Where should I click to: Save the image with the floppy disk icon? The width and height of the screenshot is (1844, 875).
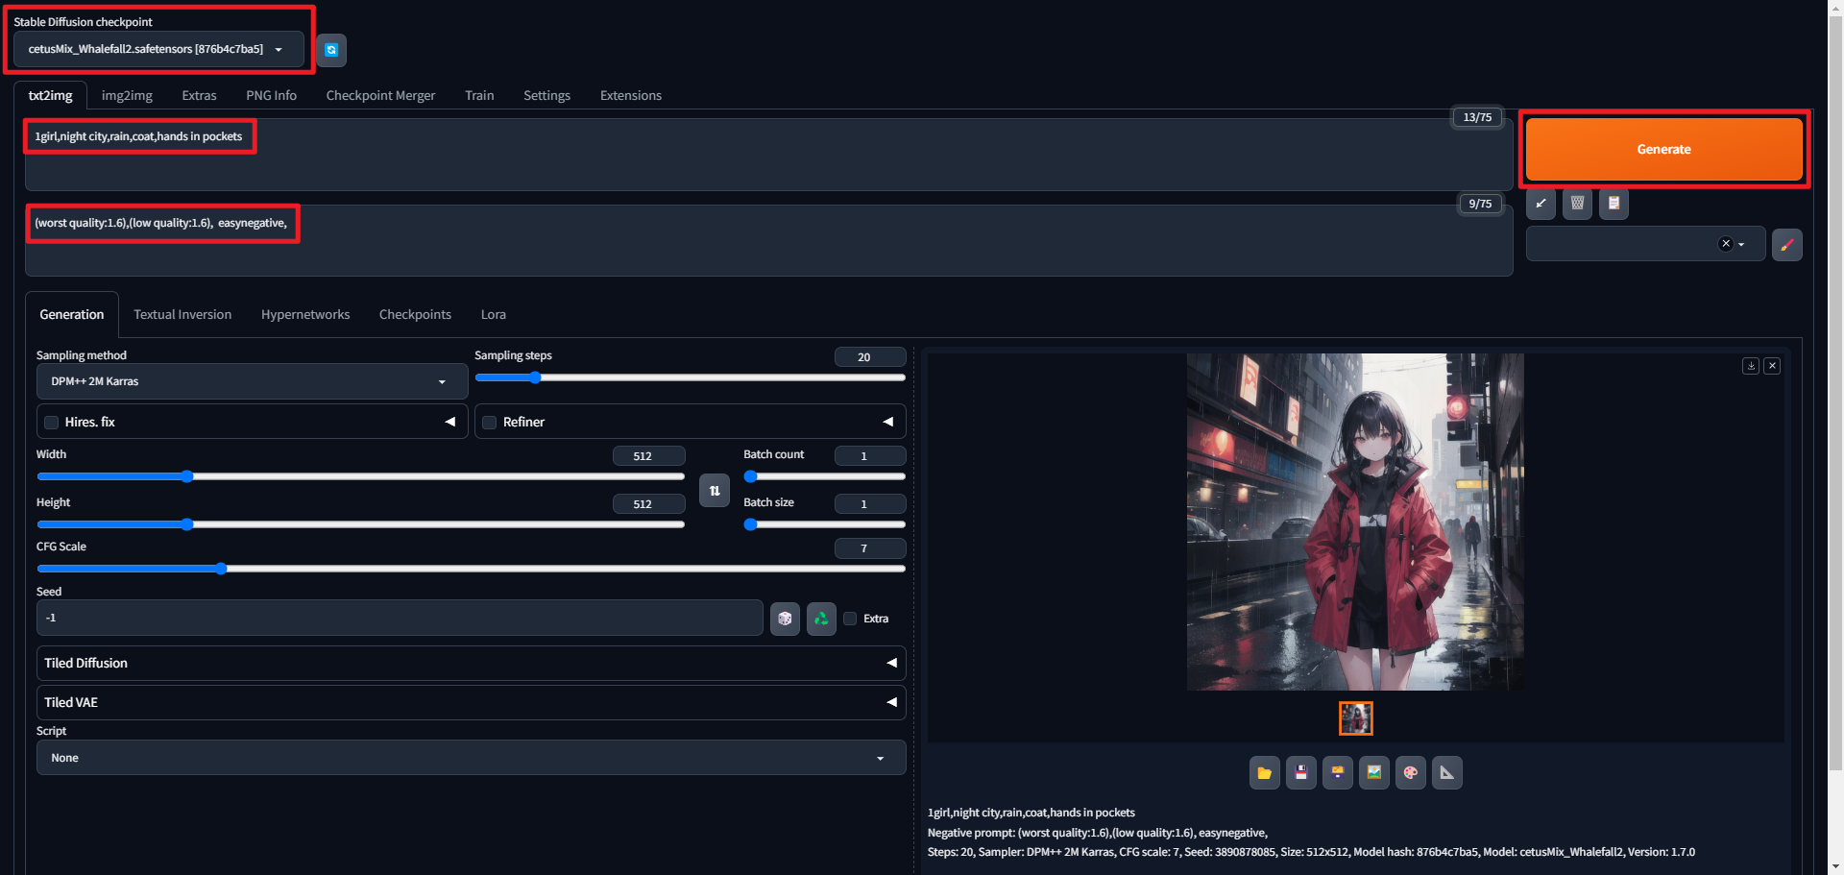tap(1300, 772)
